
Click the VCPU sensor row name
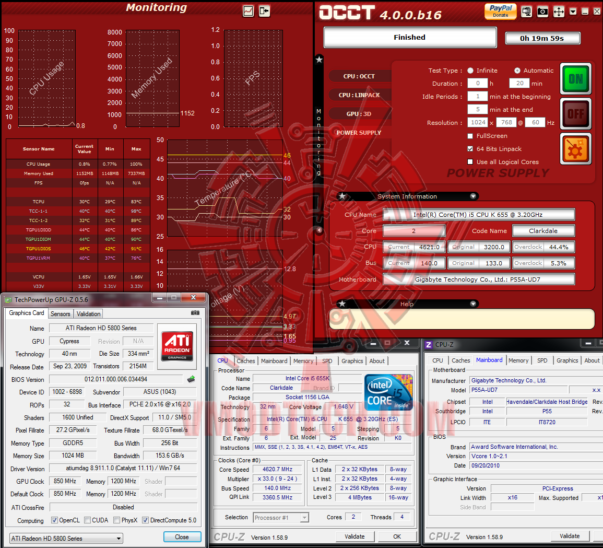[39, 277]
